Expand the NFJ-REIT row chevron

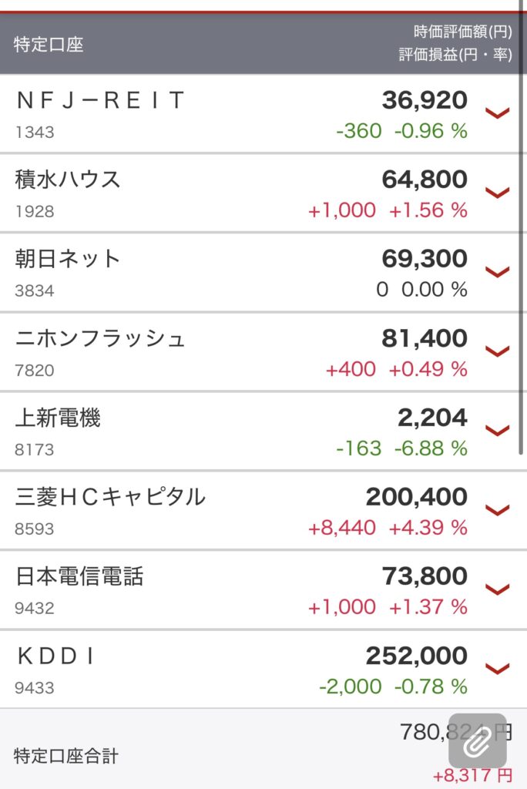[497, 113]
